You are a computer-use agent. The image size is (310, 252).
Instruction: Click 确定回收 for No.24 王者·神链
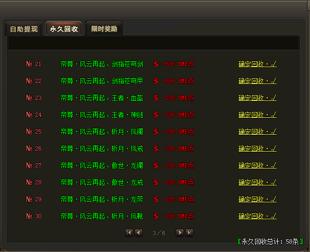(x=258, y=115)
